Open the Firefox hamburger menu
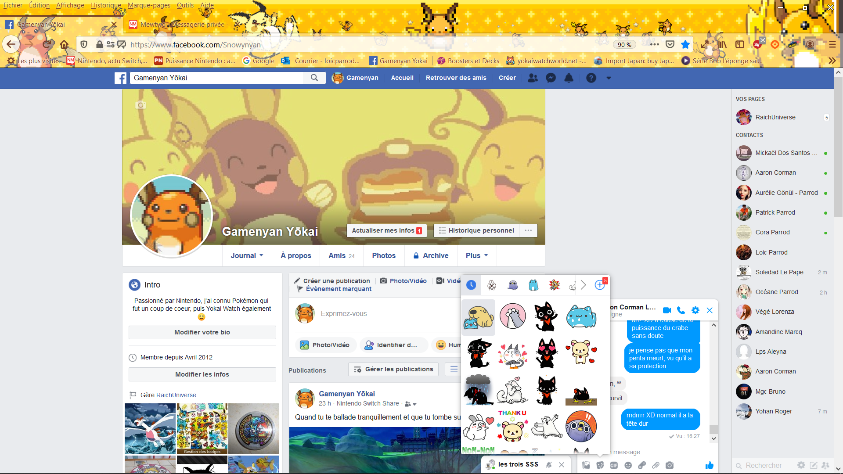 [x=832, y=44]
